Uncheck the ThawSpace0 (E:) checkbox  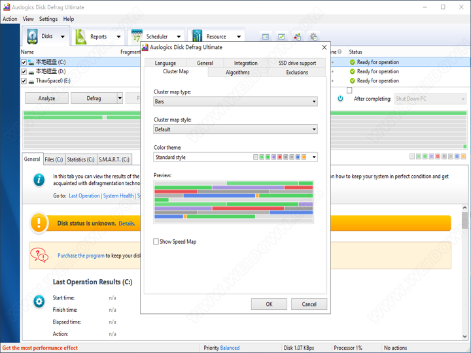[24, 81]
